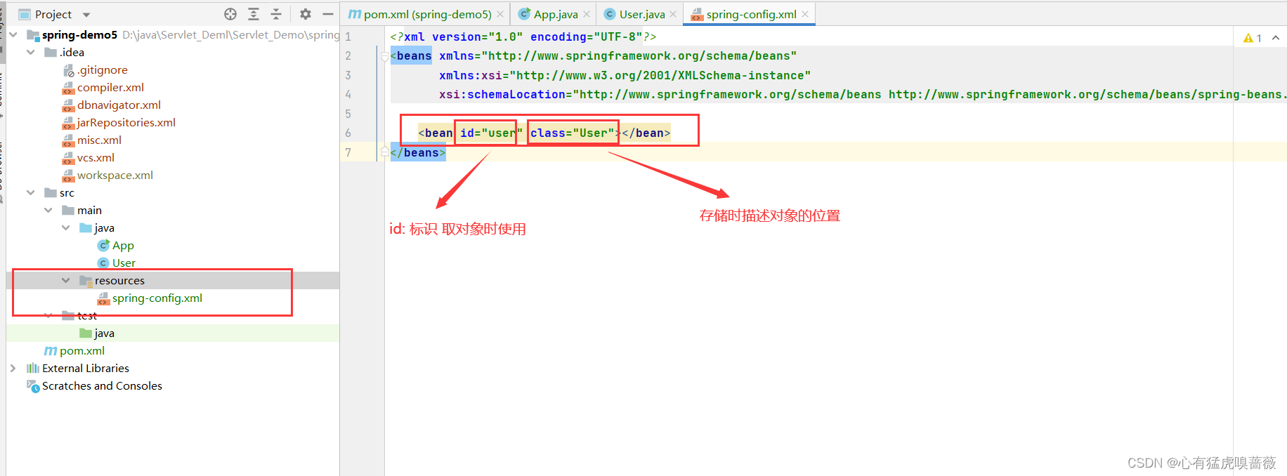Click the Maven icon beside pom.xml in tree
The width and height of the screenshot is (1287, 476).
click(51, 350)
